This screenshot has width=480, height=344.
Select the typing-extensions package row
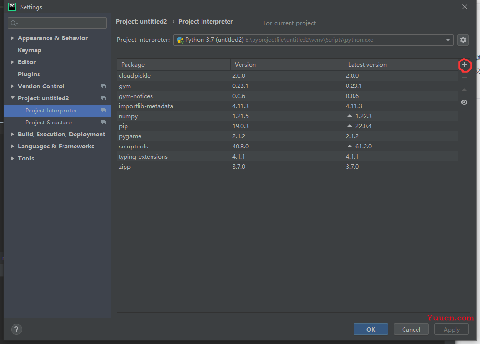[288, 156]
